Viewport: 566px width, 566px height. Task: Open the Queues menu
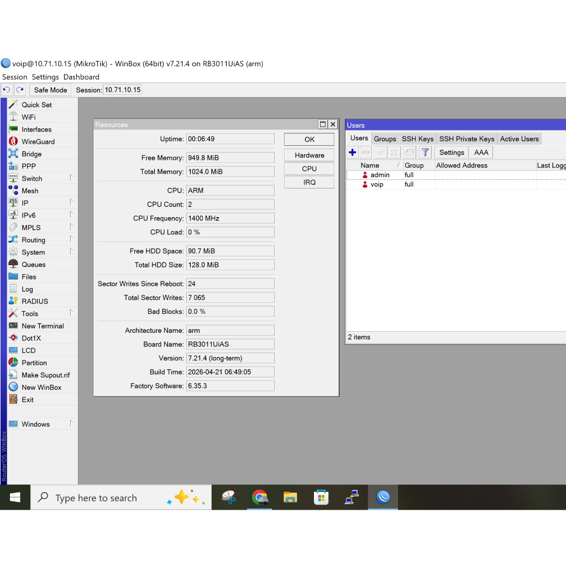(42, 264)
